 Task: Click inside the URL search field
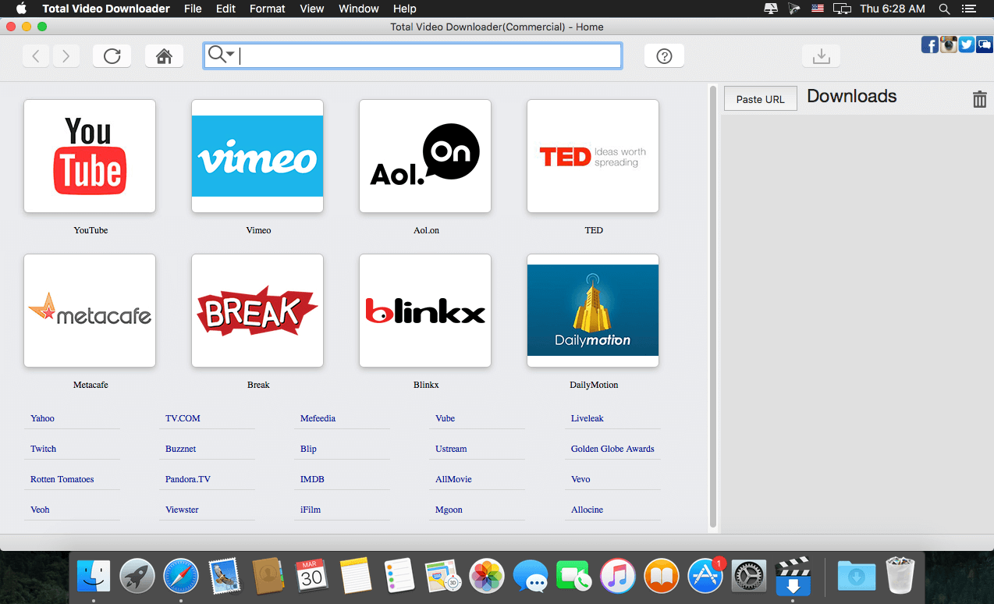tap(429, 55)
